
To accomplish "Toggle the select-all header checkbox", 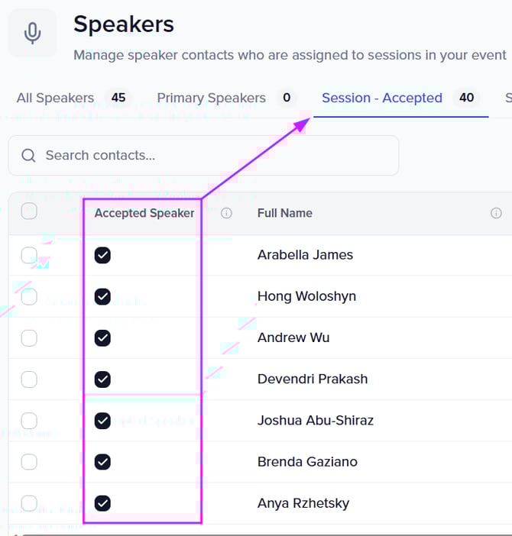I will (29, 211).
